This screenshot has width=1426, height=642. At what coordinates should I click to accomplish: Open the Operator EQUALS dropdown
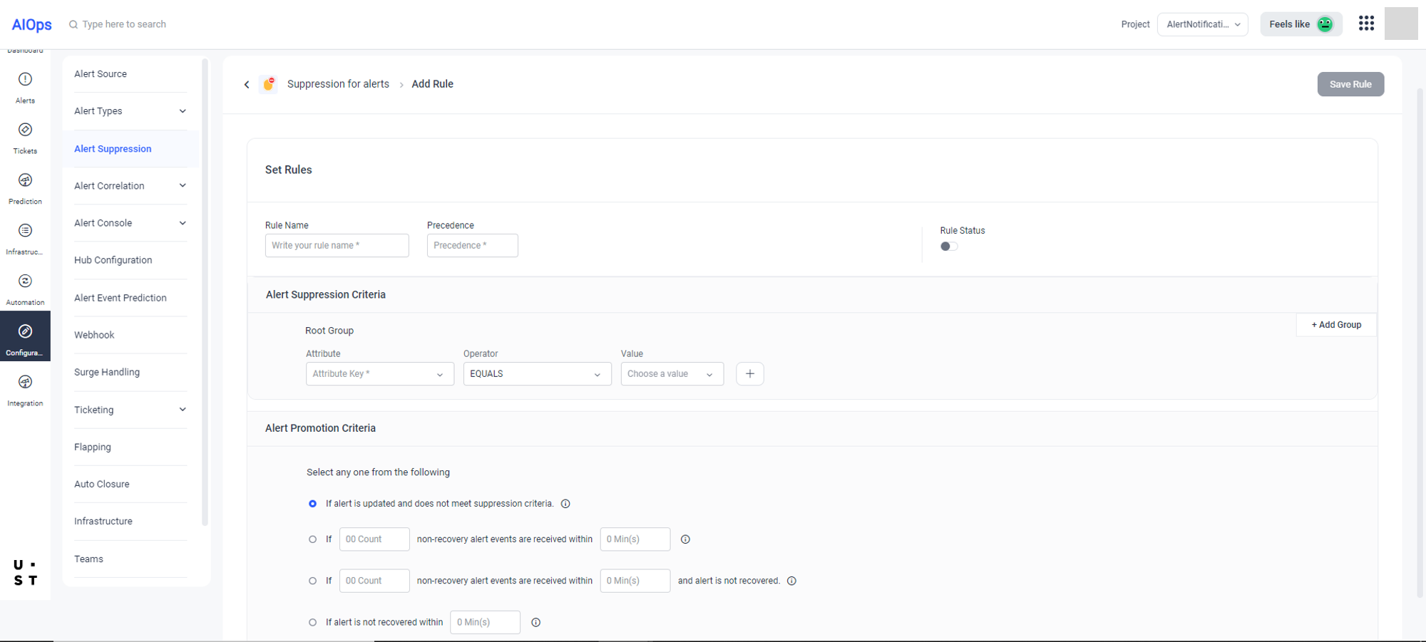pyautogui.click(x=537, y=374)
